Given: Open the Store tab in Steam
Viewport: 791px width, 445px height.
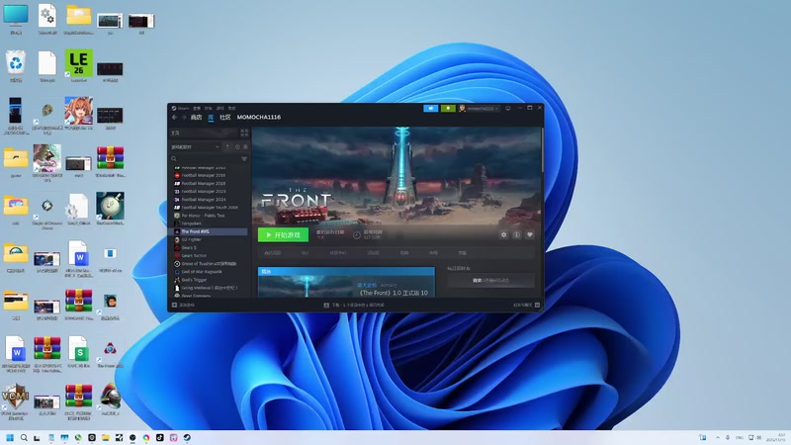Looking at the screenshot, I should pos(196,117).
